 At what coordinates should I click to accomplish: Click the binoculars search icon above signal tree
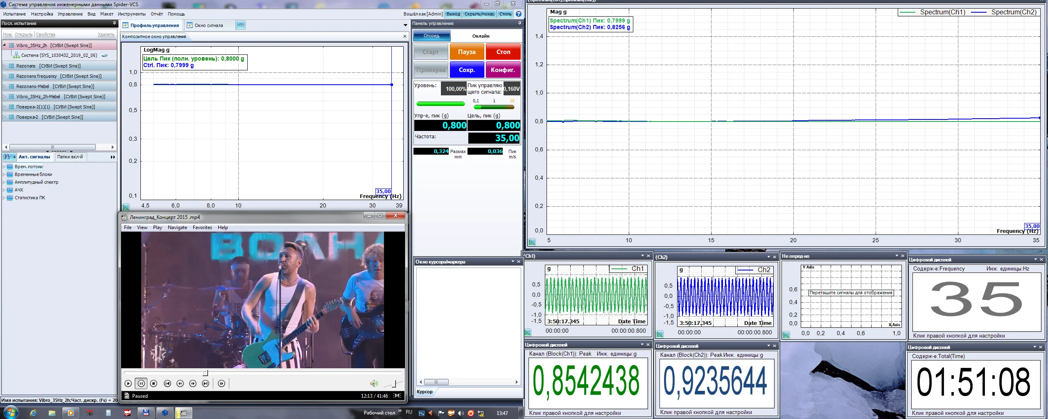click(x=7, y=157)
